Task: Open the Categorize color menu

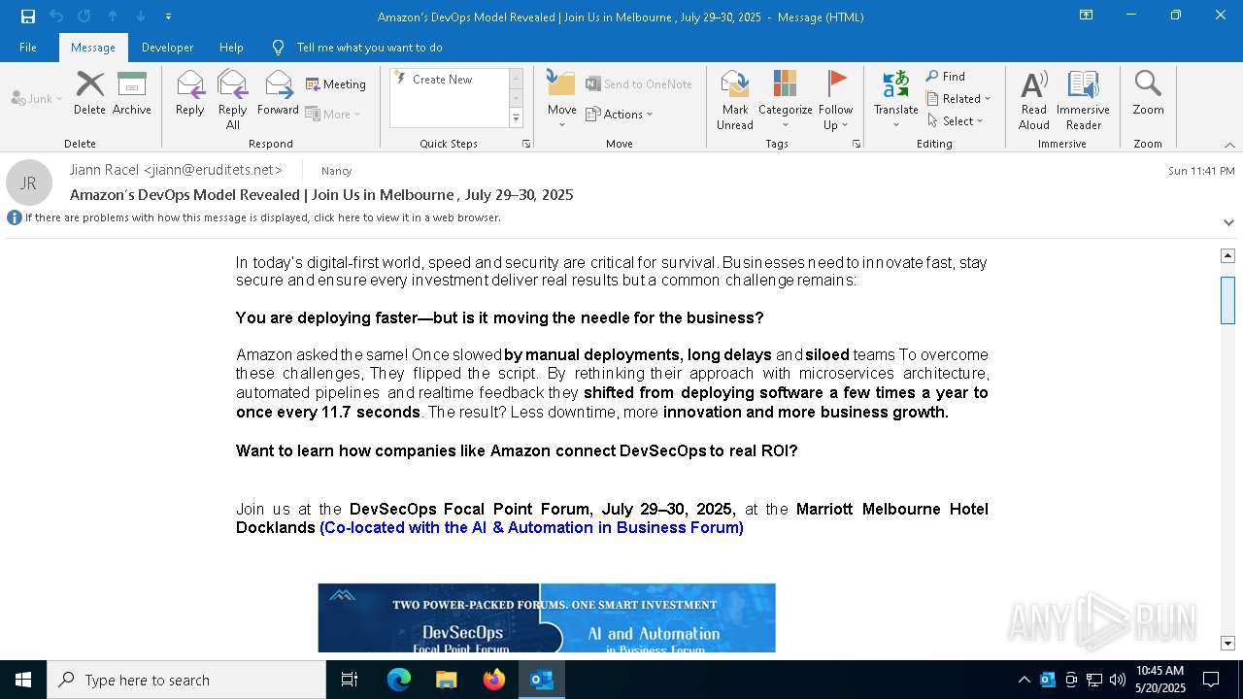Action: point(786,99)
